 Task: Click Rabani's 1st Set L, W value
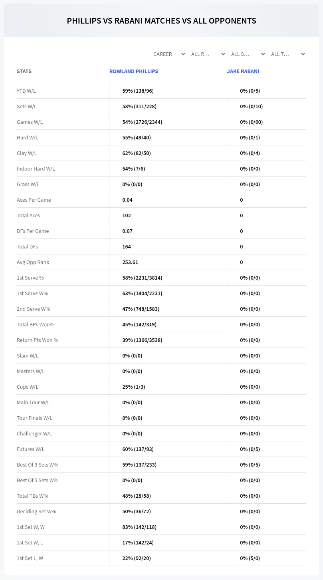(250, 558)
